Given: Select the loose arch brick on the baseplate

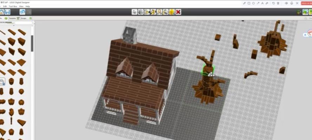Looking at the screenshot, I should (251, 74).
